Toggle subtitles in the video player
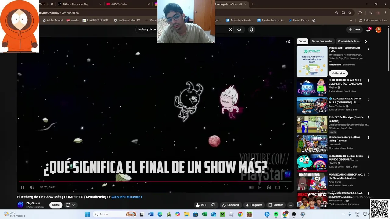Image resolution: width=390 pixels, height=219 pixels. click(260, 187)
